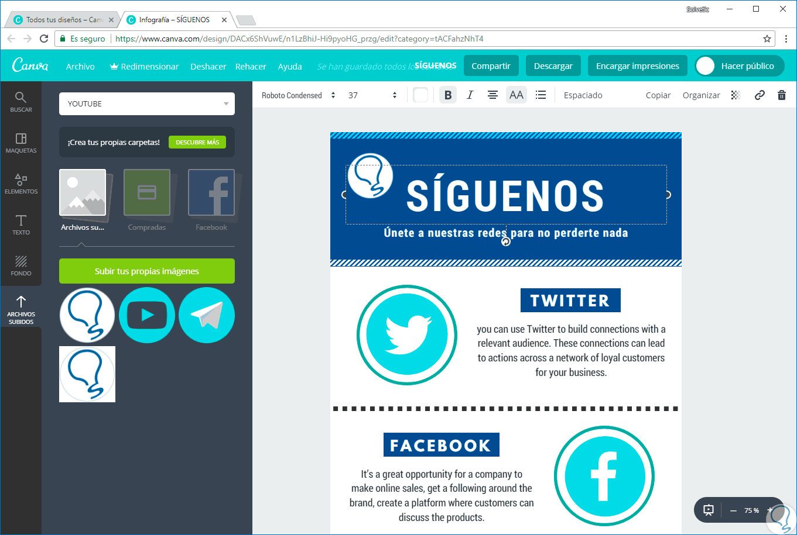
Task: Insert the square Solvetic logo upload
Action: point(87,374)
